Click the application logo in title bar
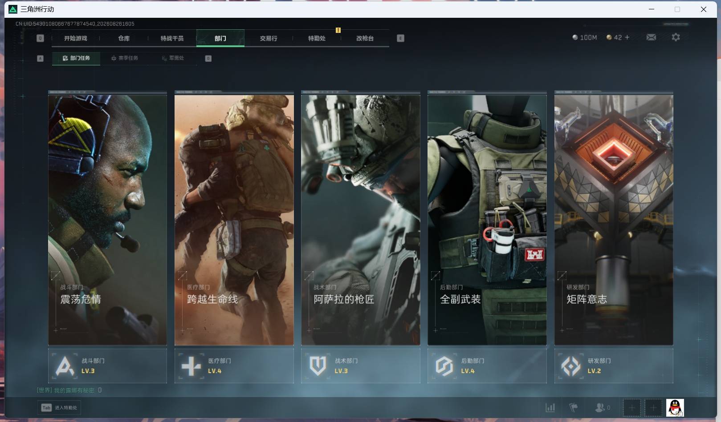The image size is (721, 422). 13,9
